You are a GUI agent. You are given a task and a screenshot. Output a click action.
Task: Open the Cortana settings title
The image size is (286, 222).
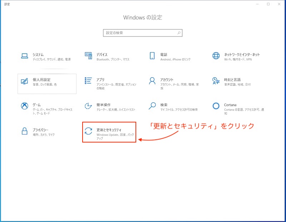pos(230,105)
